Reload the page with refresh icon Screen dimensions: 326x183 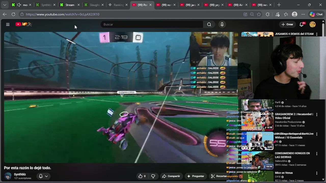tap(13, 14)
